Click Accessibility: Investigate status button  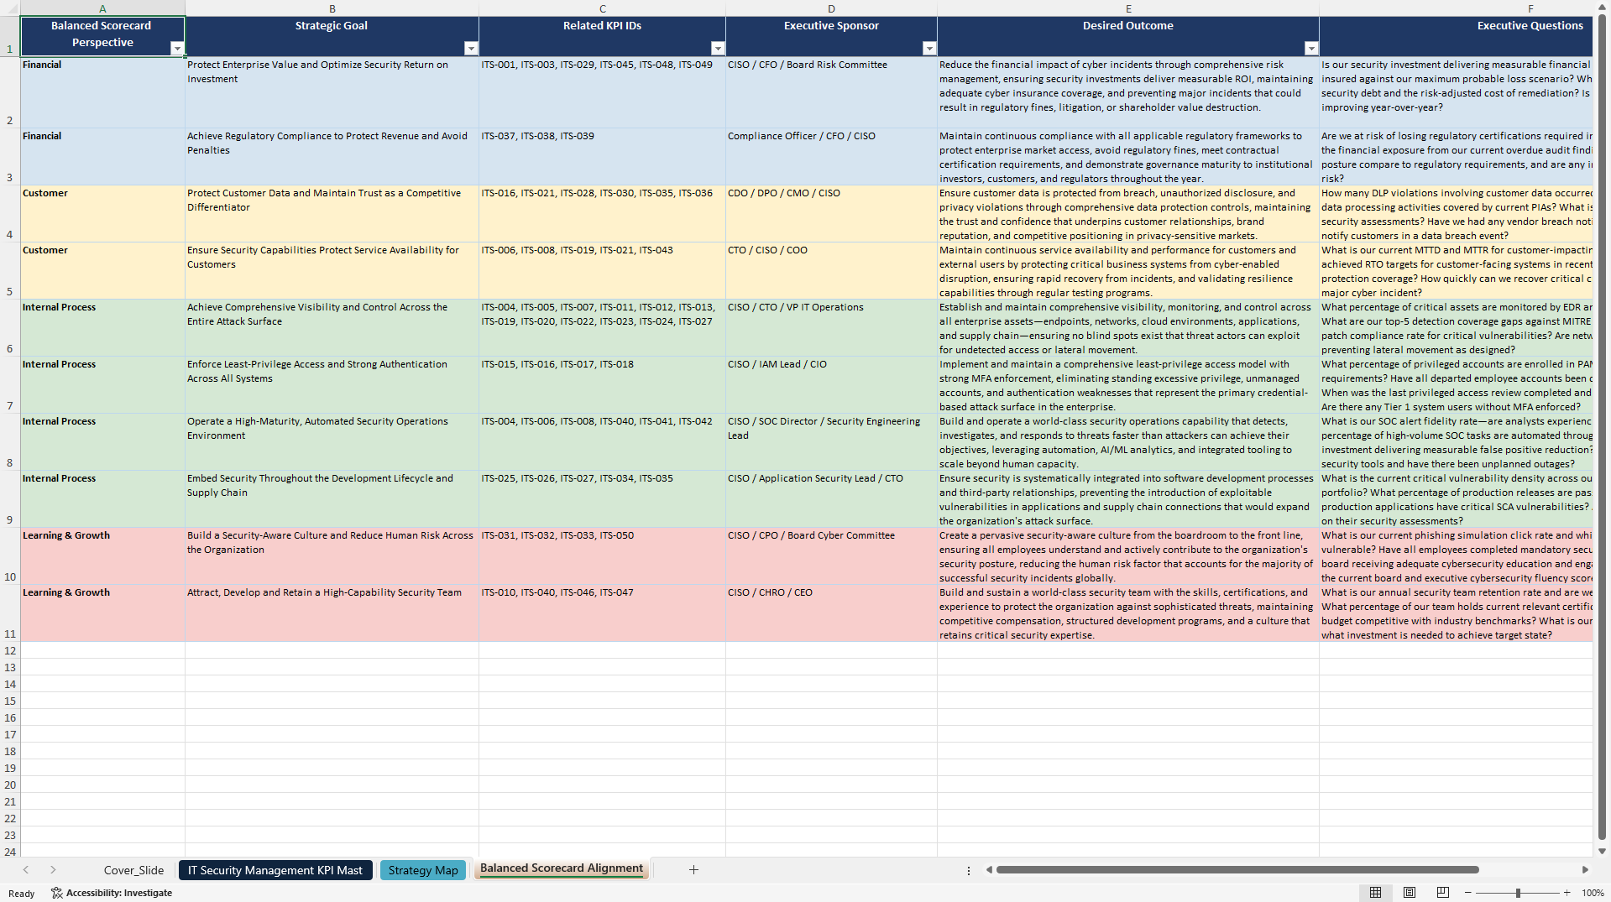pyautogui.click(x=112, y=893)
